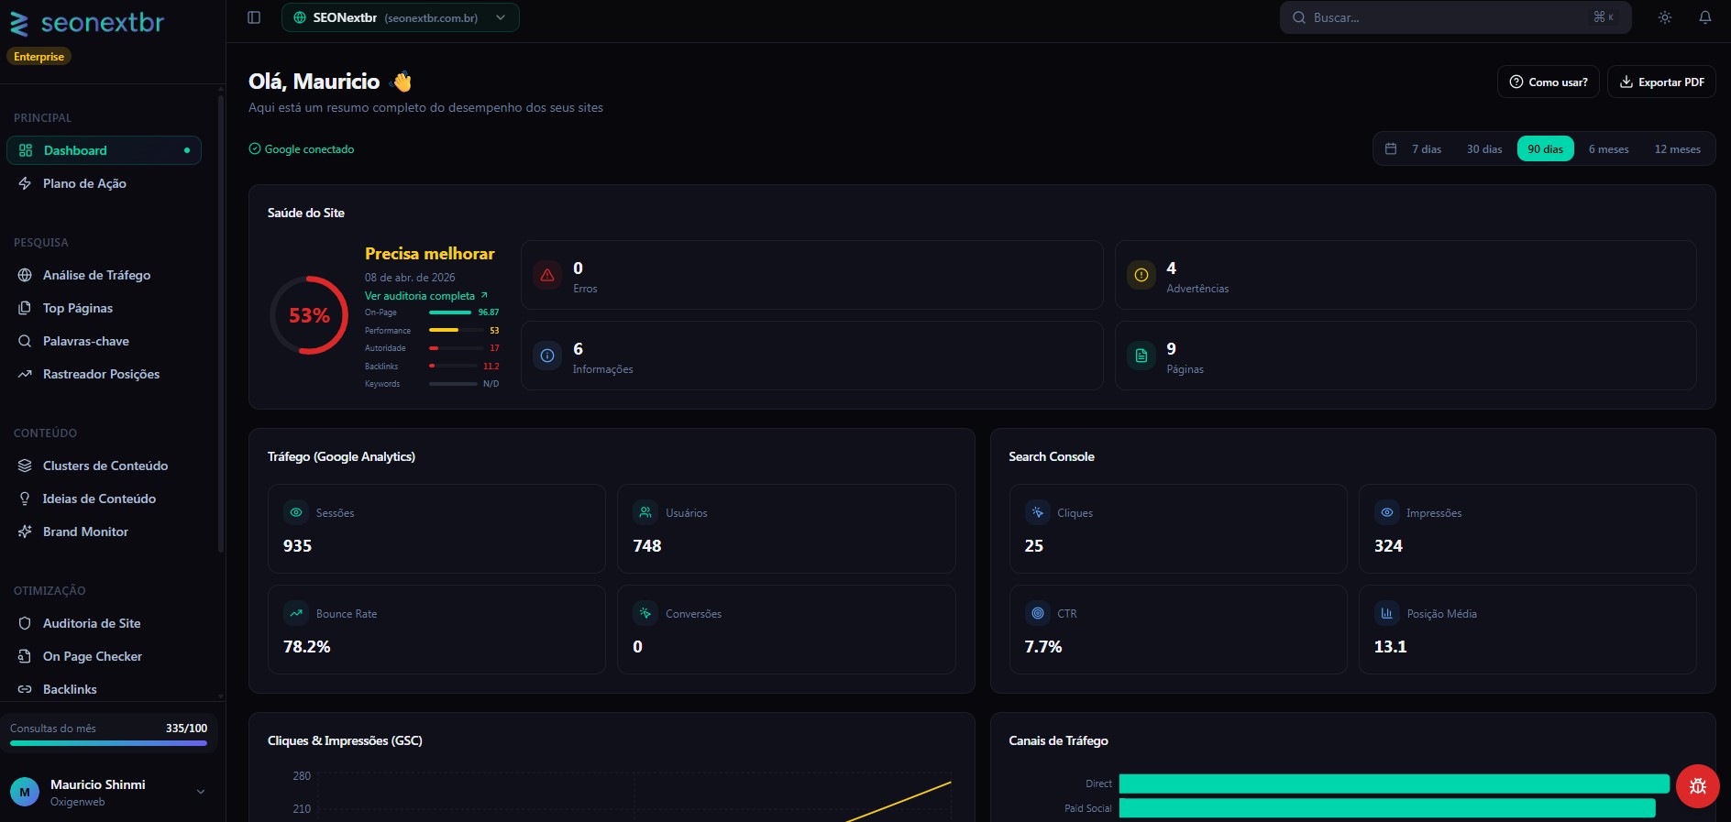This screenshot has height=822, width=1731.
Task: Click the globe icon in site selector
Action: (x=300, y=17)
